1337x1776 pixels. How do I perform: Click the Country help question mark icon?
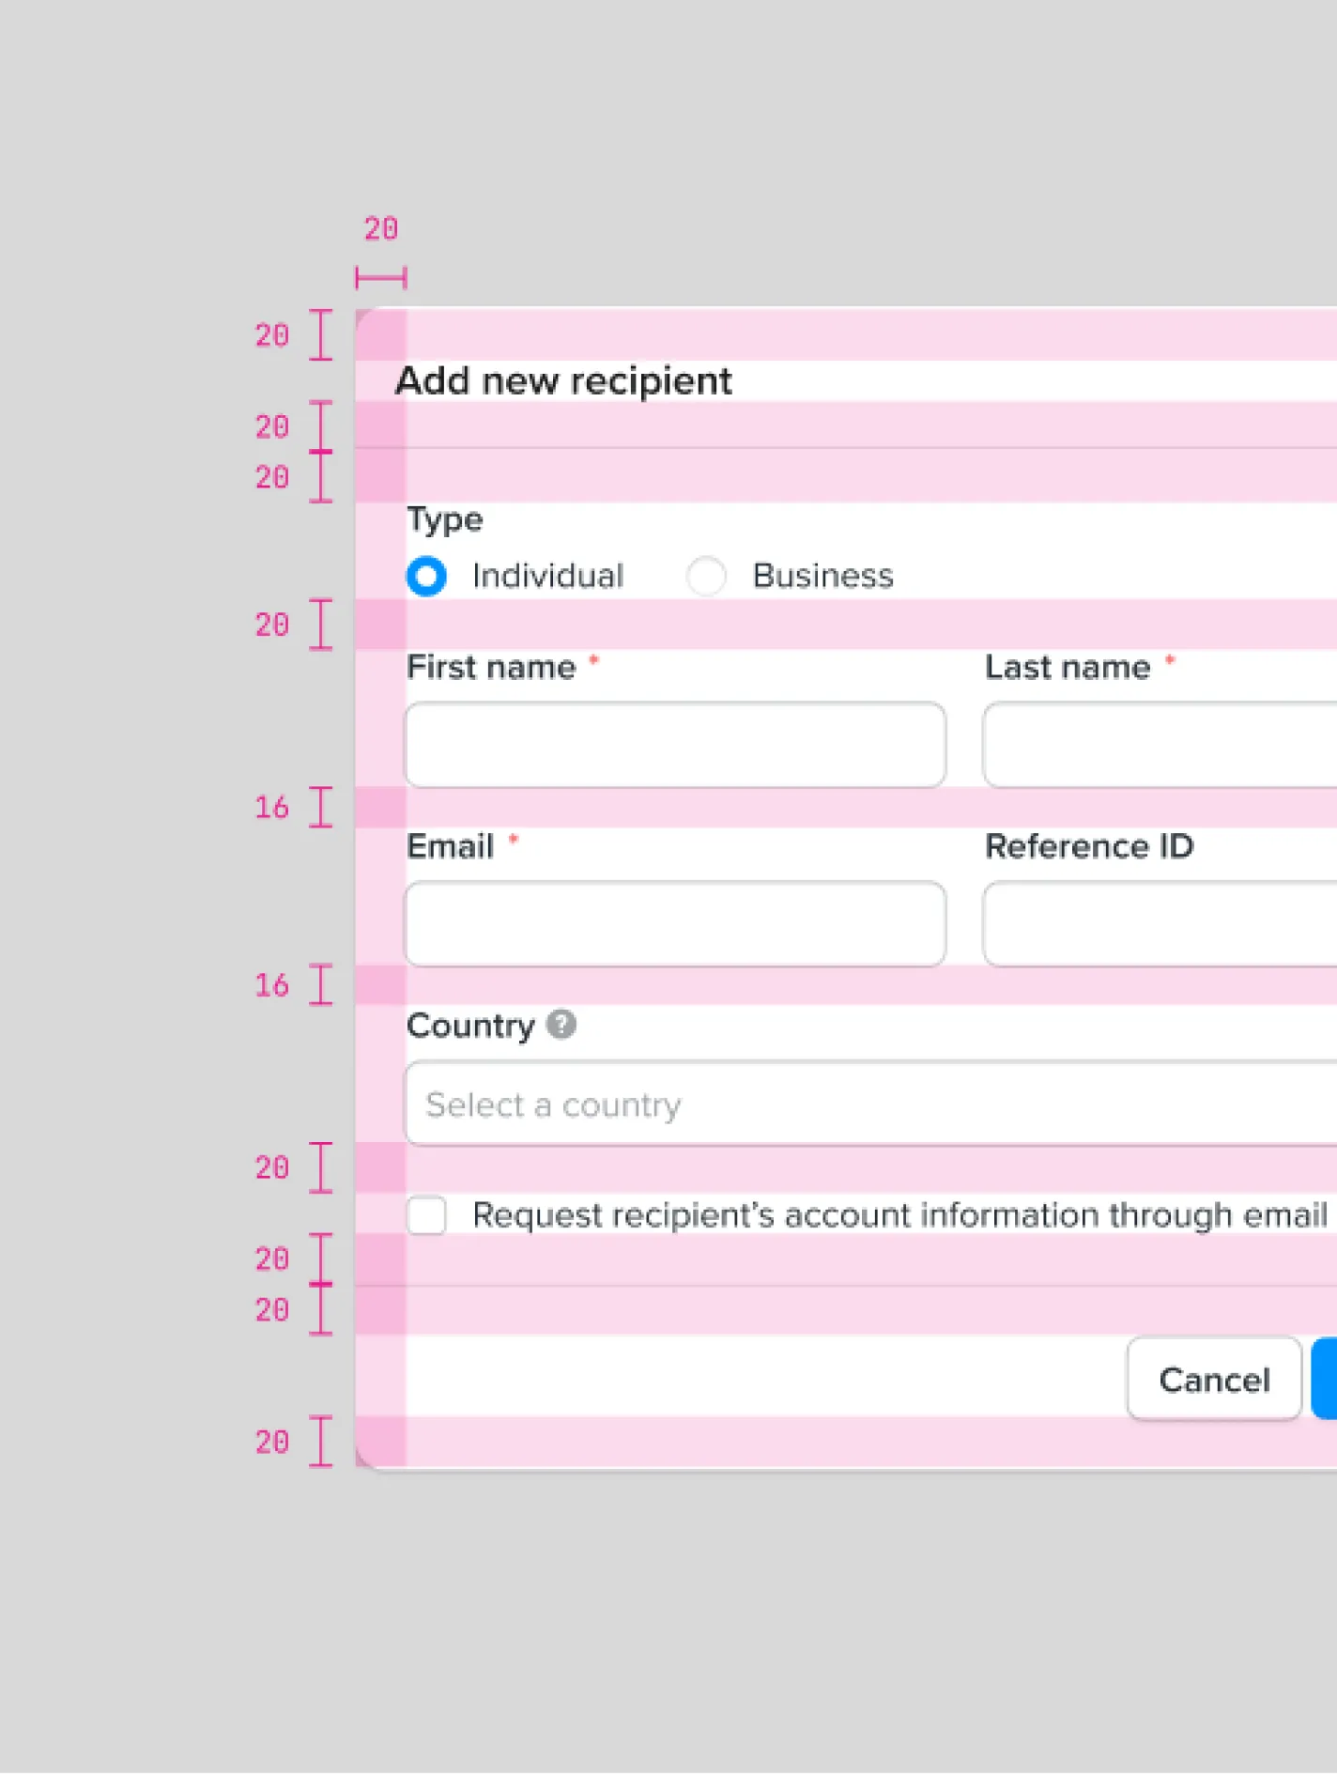(561, 1025)
